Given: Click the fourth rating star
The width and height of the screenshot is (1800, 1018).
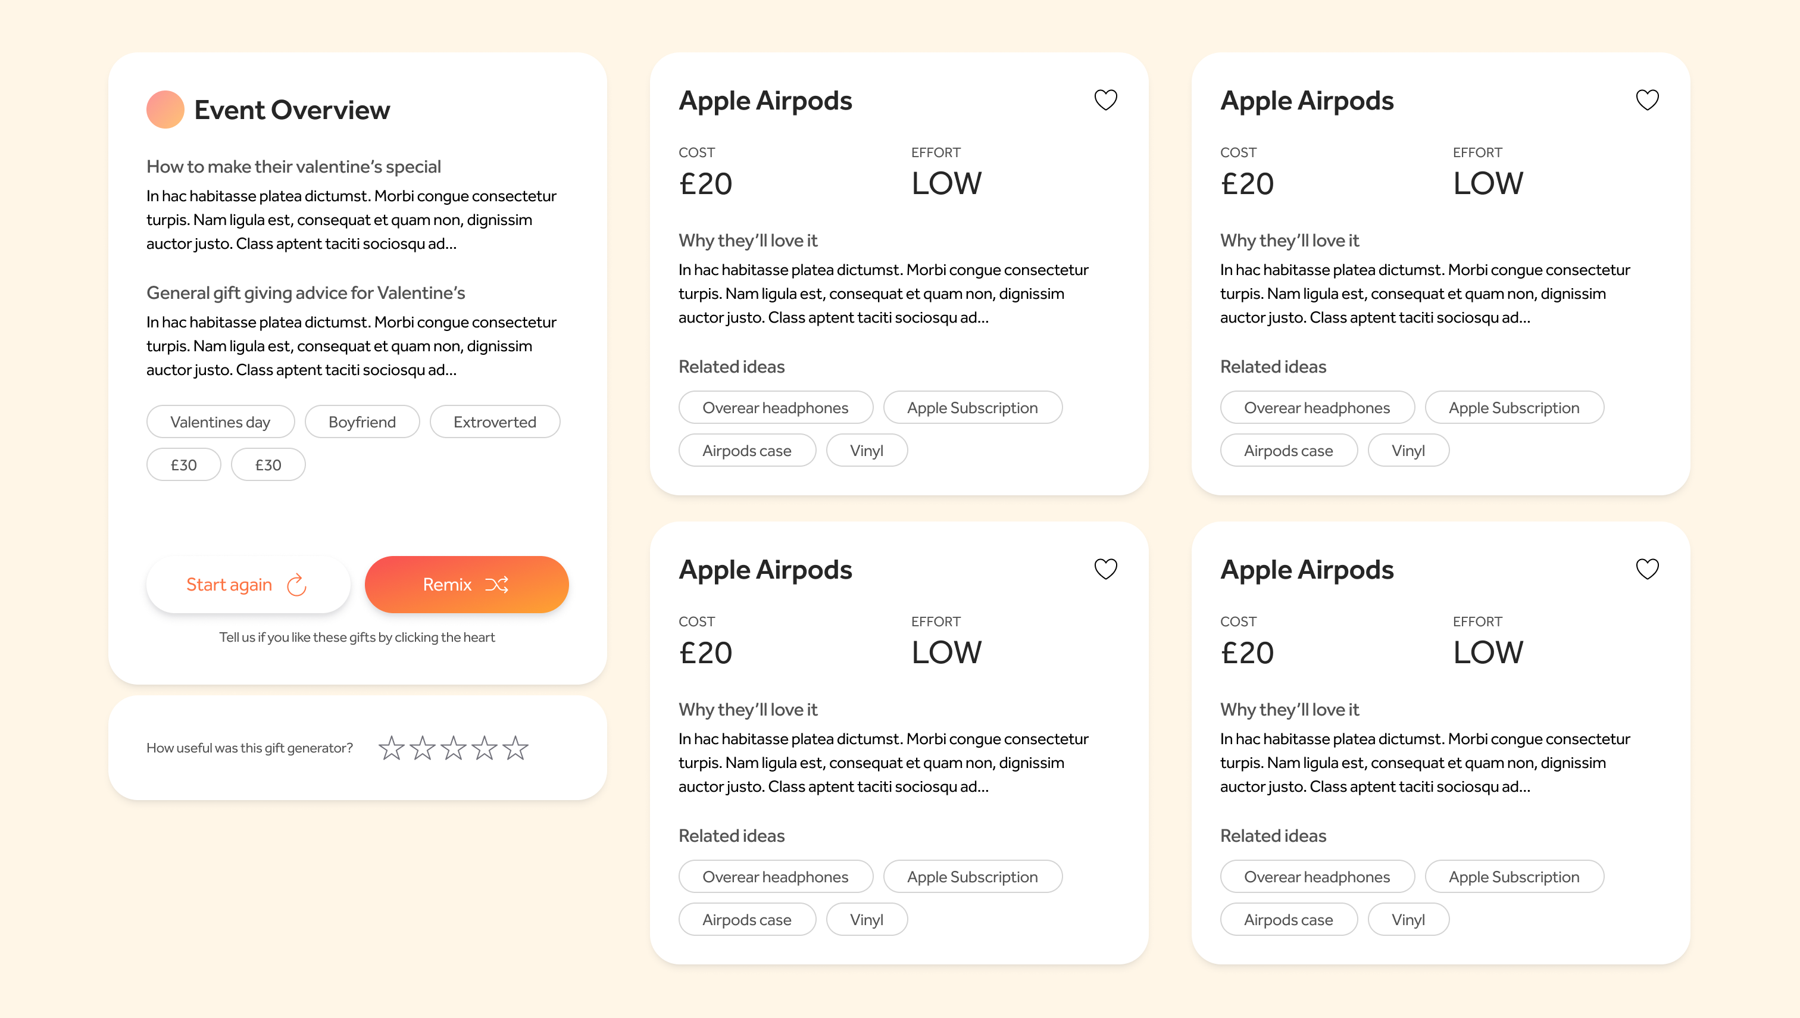Looking at the screenshot, I should tap(485, 748).
